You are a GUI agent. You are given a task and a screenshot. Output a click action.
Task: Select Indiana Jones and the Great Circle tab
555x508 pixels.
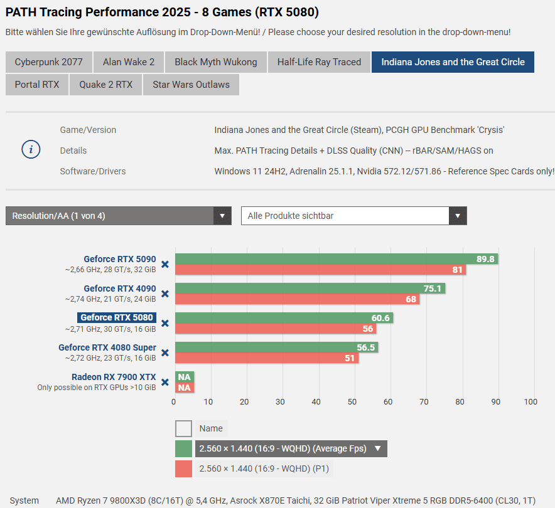pos(453,62)
